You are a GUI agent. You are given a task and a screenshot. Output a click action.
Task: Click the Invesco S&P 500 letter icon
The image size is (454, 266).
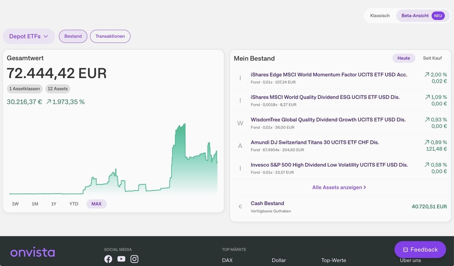click(240, 168)
